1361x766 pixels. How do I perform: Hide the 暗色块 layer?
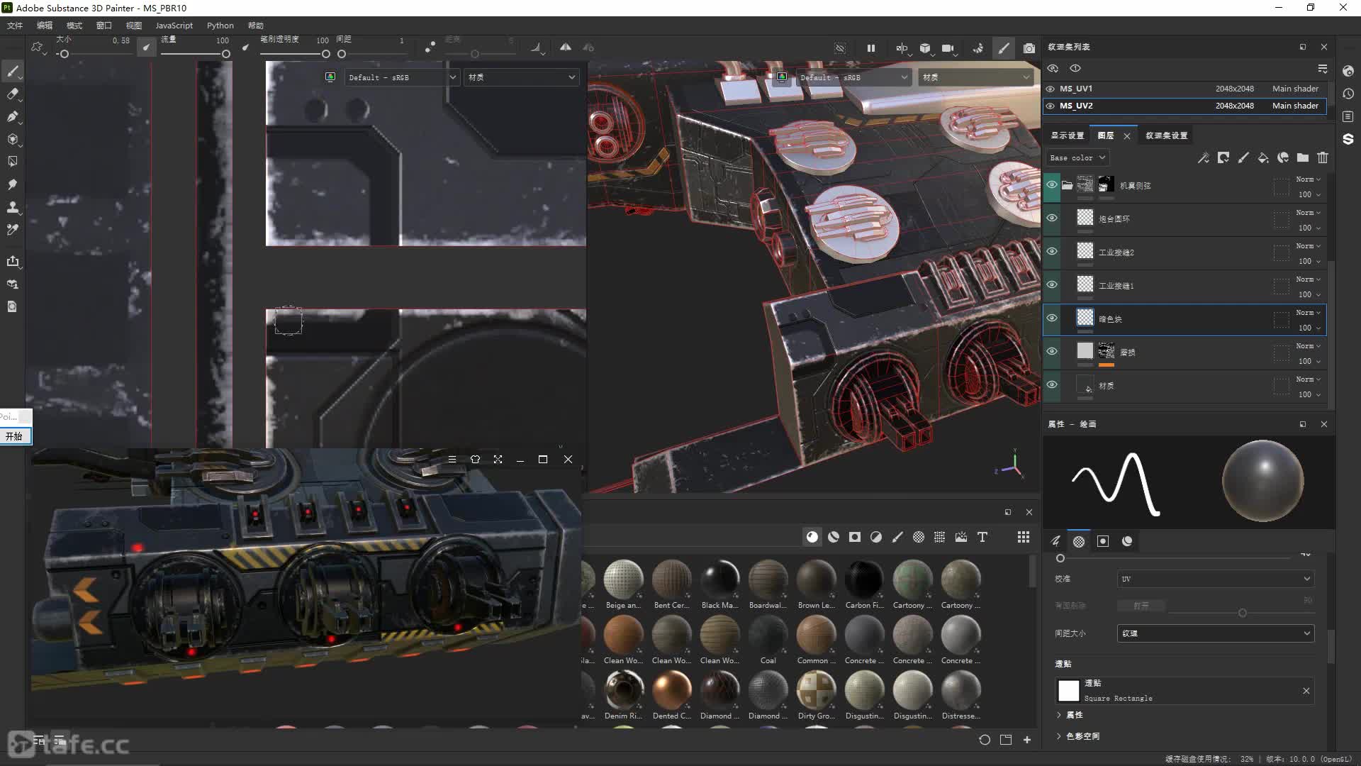pos(1052,318)
